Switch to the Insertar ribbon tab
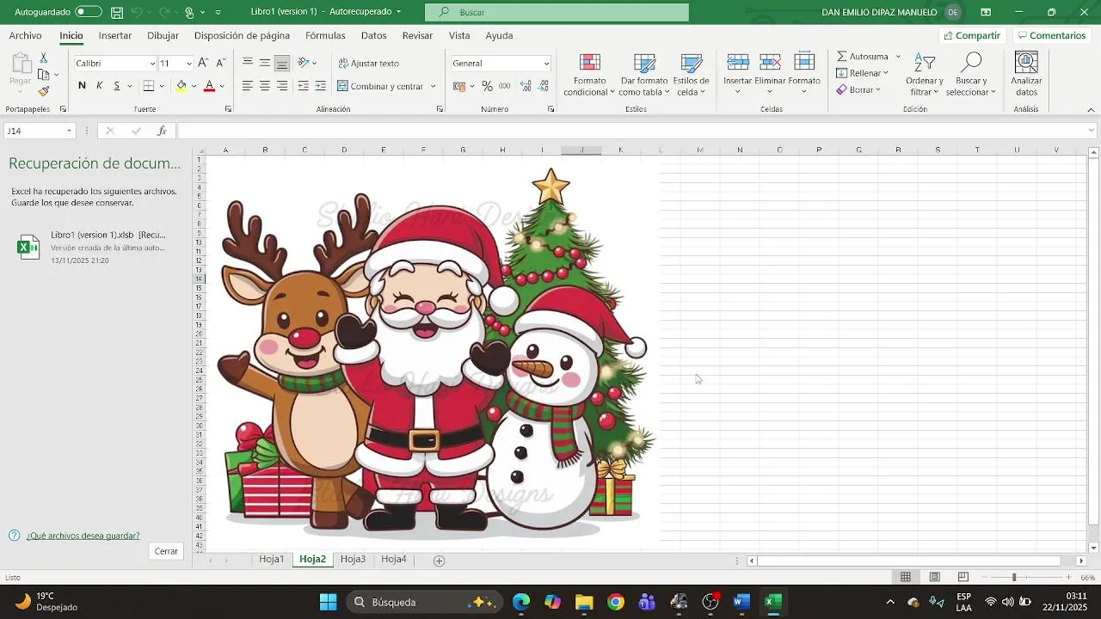1101x619 pixels. [x=115, y=35]
